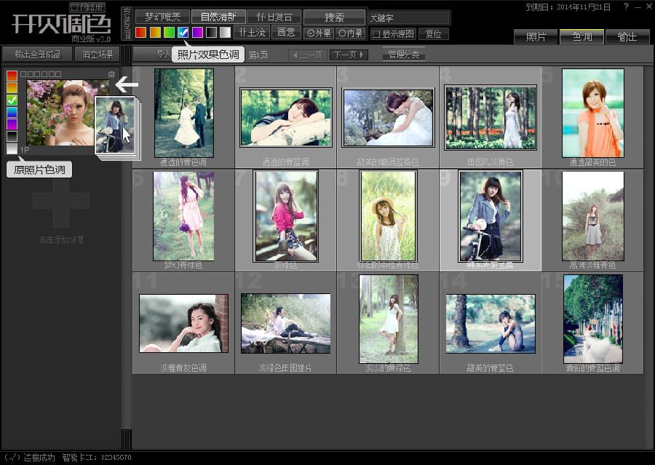Select the red tone filter in top toolbar

pyautogui.click(x=140, y=33)
